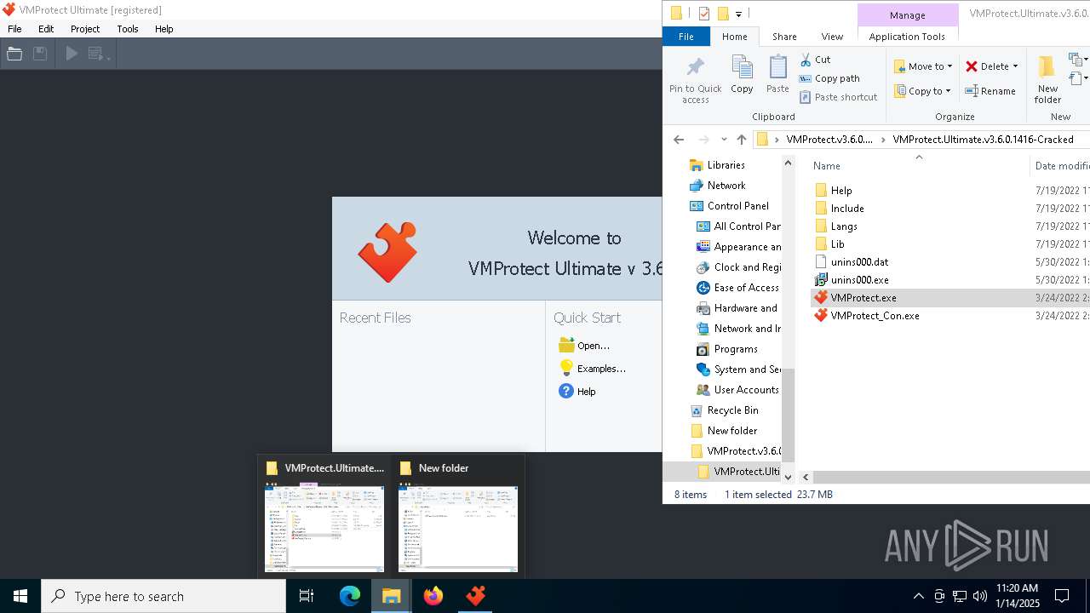Click the Explorer Back arrow

679,140
